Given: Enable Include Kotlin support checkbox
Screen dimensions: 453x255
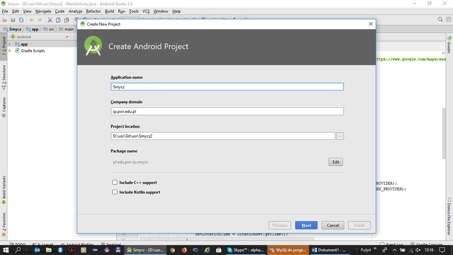Looking at the screenshot, I should (x=115, y=192).
